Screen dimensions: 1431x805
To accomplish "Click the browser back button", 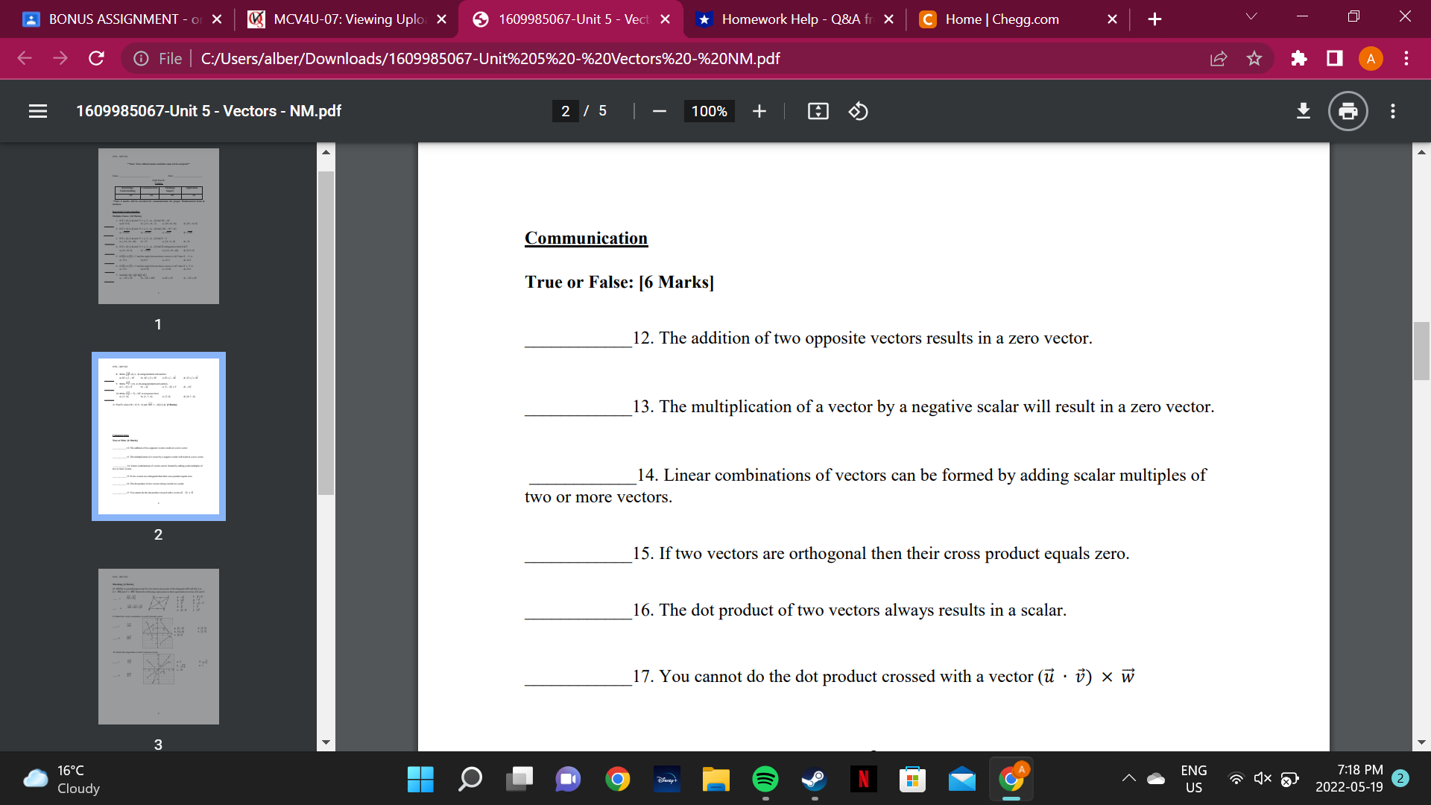I will coord(25,58).
